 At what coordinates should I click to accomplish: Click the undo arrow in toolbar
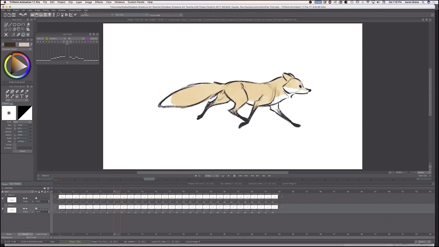(21, 15)
